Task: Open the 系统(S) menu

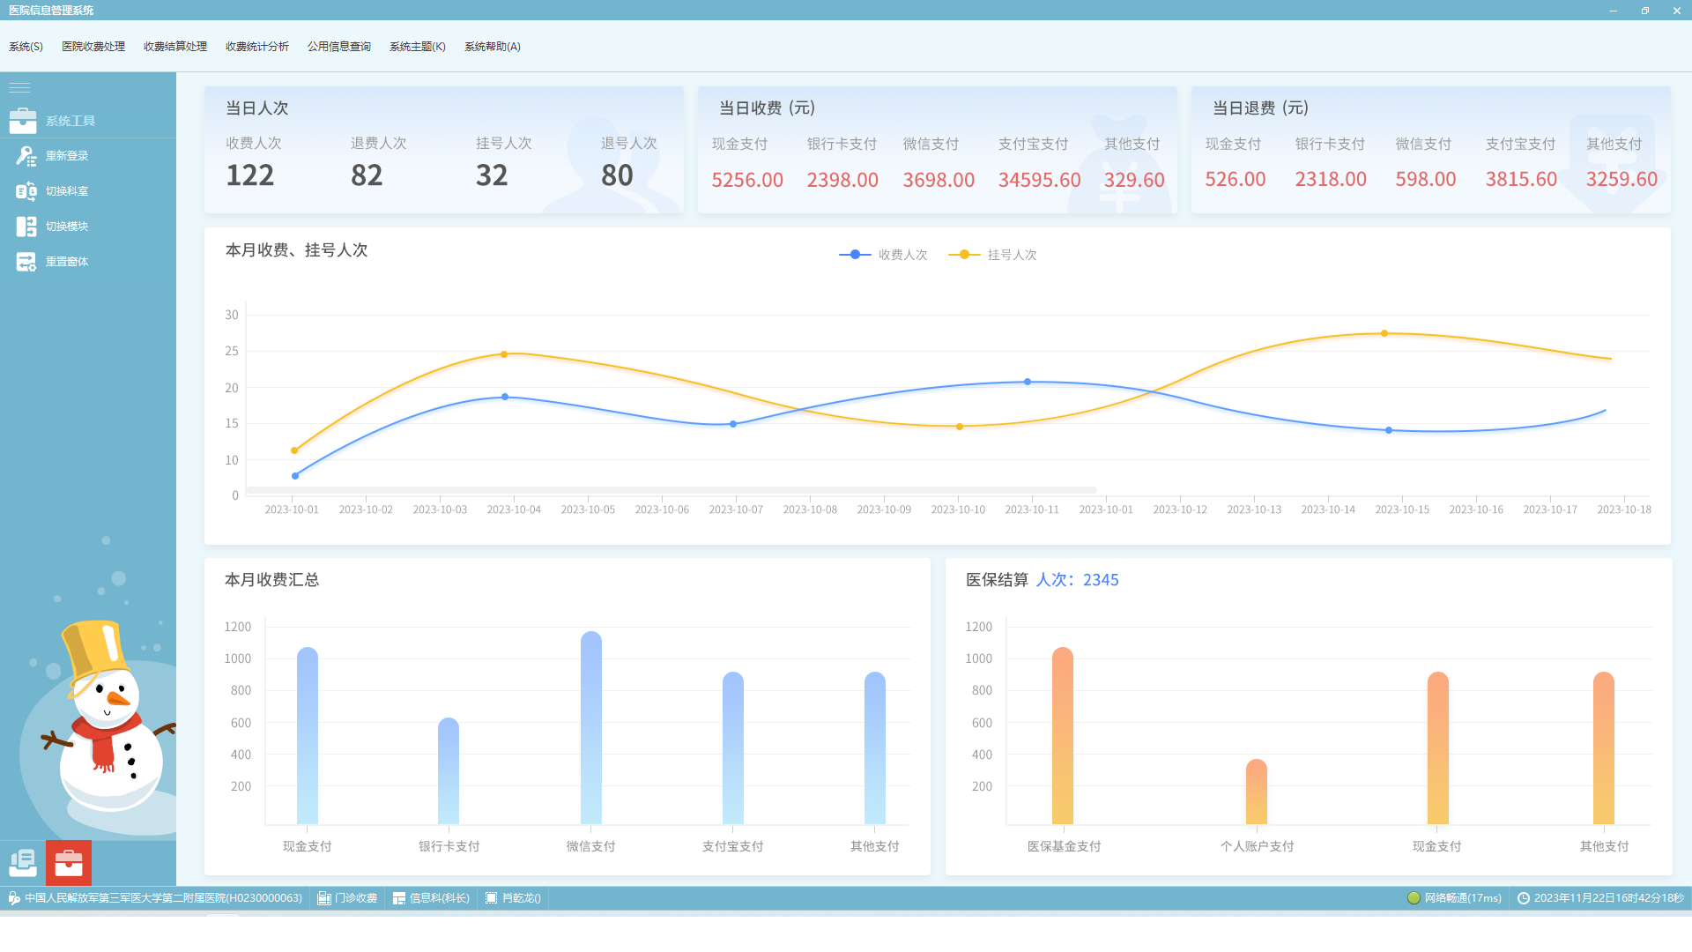Action: (x=26, y=47)
